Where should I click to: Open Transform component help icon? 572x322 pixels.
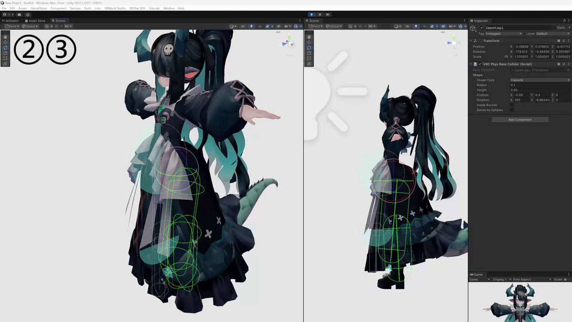[x=559, y=41]
